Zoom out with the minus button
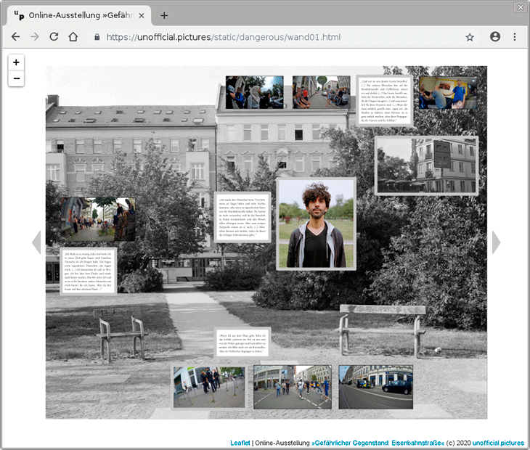The height and width of the screenshot is (450, 530). (x=16, y=78)
